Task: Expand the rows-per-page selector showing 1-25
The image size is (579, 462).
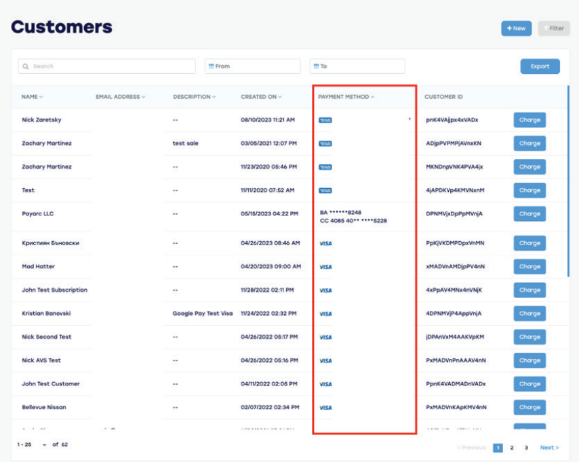Action: click(x=45, y=444)
